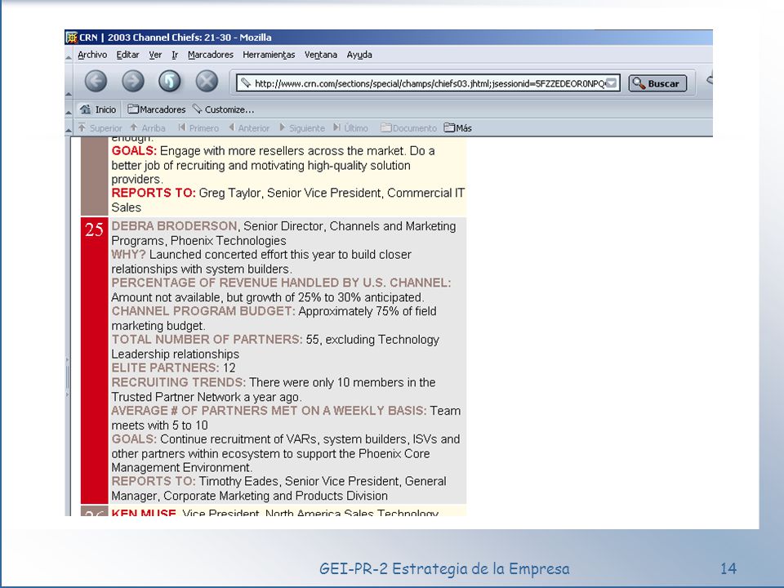Click the name KEN MUSE

click(x=144, y=513)
